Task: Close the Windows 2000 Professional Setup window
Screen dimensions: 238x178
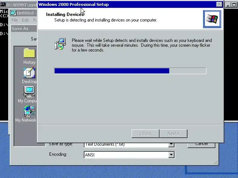Action: [x=219, y=4]
